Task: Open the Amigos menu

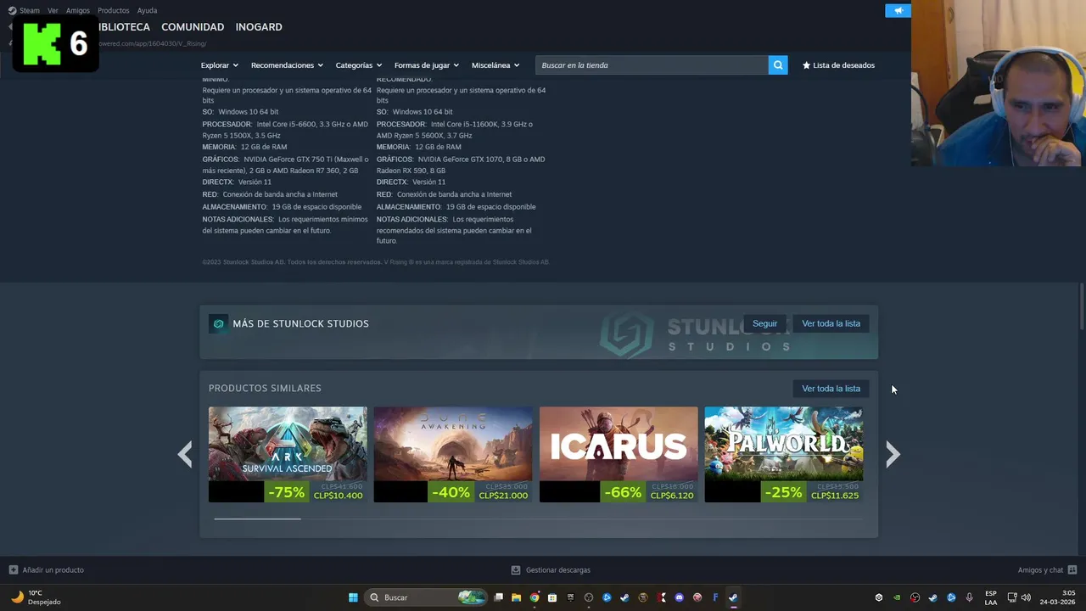Action: pyautogui.click(x=77, y=10)
